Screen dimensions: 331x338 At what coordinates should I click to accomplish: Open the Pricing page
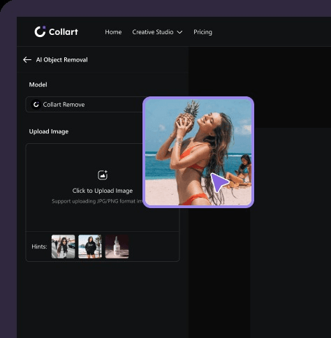pos(203,32)
